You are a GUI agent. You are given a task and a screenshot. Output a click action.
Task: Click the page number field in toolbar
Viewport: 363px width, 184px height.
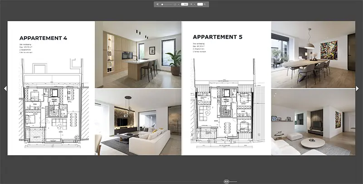(185, 4)
